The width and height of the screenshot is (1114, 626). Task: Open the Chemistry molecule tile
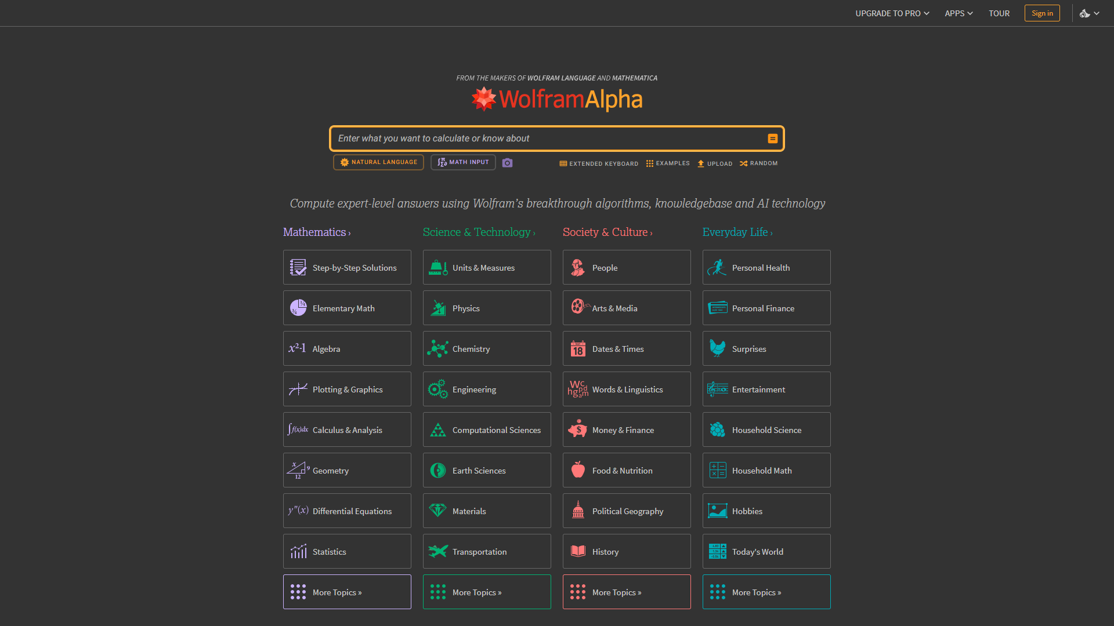click(487, 348)
